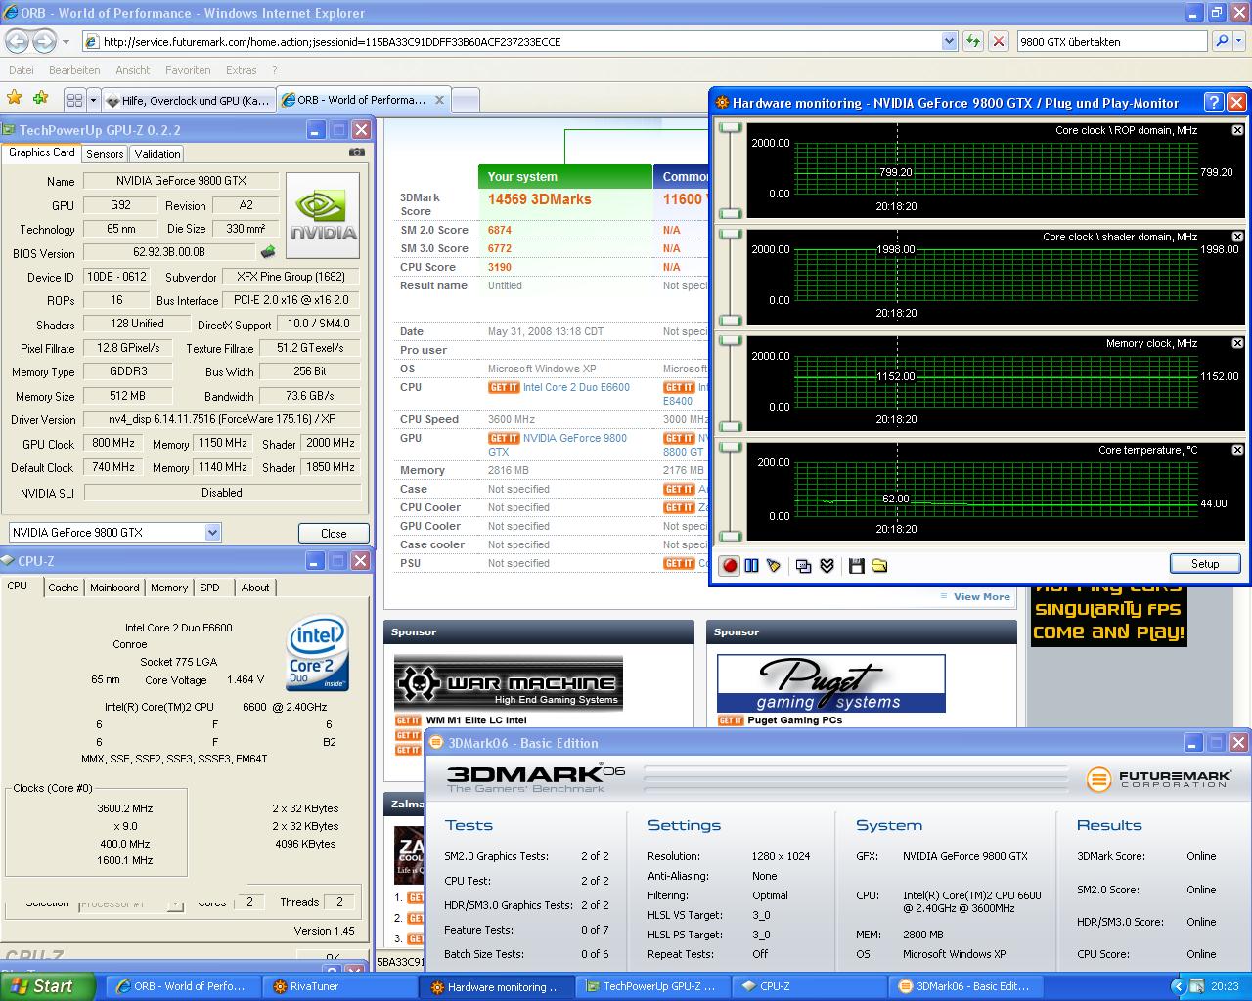Screen dimensions: 1252x1001
Task: Click the Core temperature graph vertical slider
Action: coord(731,489)
